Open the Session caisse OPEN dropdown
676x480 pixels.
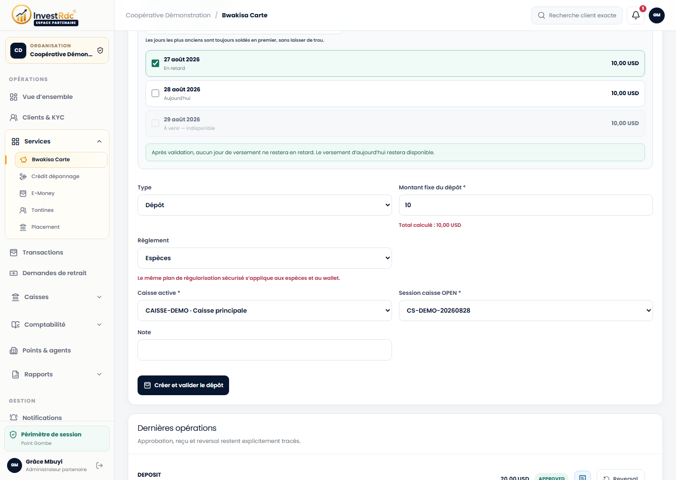526,311
